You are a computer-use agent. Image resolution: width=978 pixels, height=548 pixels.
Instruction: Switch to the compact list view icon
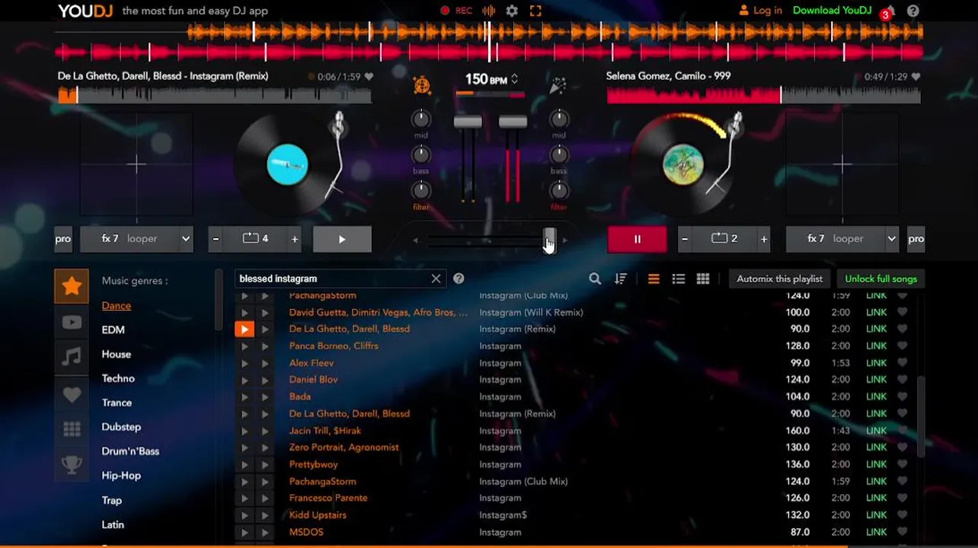click(678, 279)
